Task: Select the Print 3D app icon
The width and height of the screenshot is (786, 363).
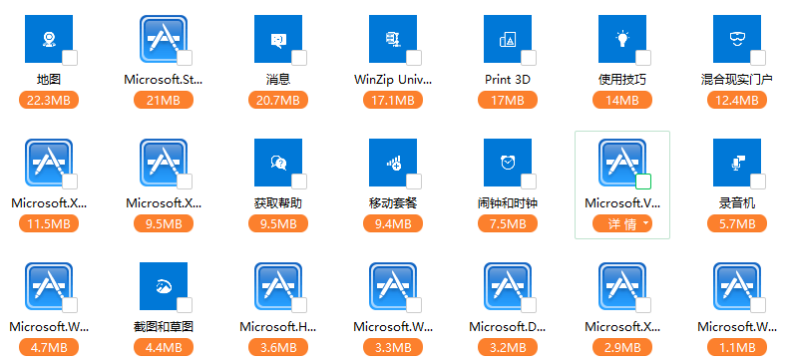Action: tap(508, 39)
